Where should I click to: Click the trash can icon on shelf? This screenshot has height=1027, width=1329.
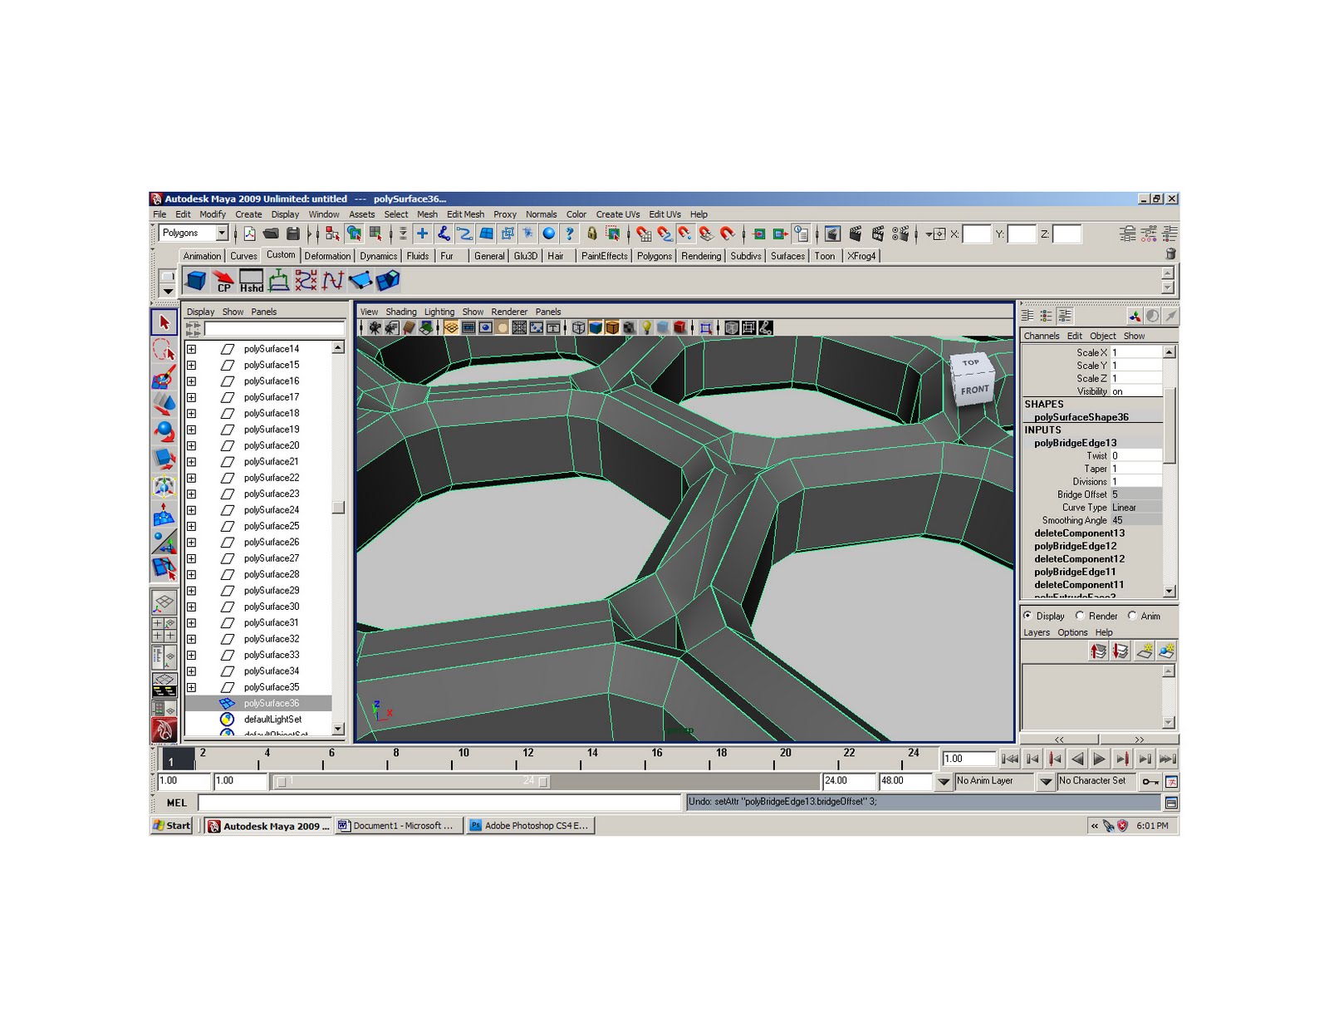pyautogui.click(x=1170, y=254)
